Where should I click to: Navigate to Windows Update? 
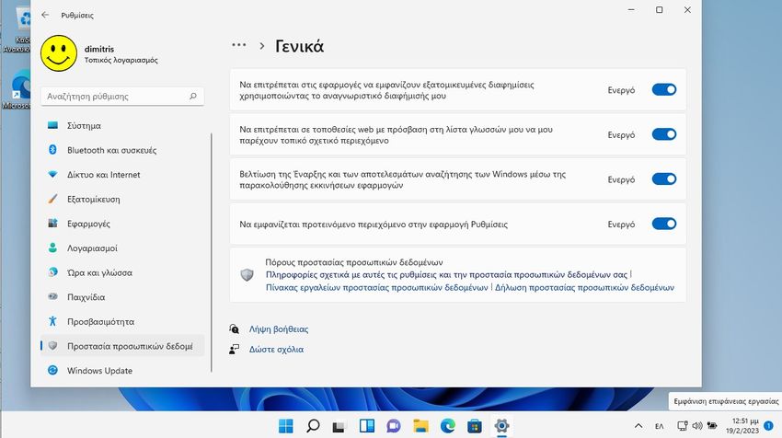[x=122, y=370]
